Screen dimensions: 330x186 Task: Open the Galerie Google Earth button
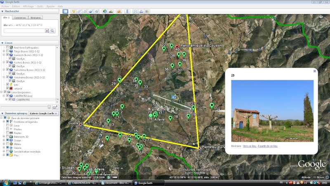coord(43,113)
